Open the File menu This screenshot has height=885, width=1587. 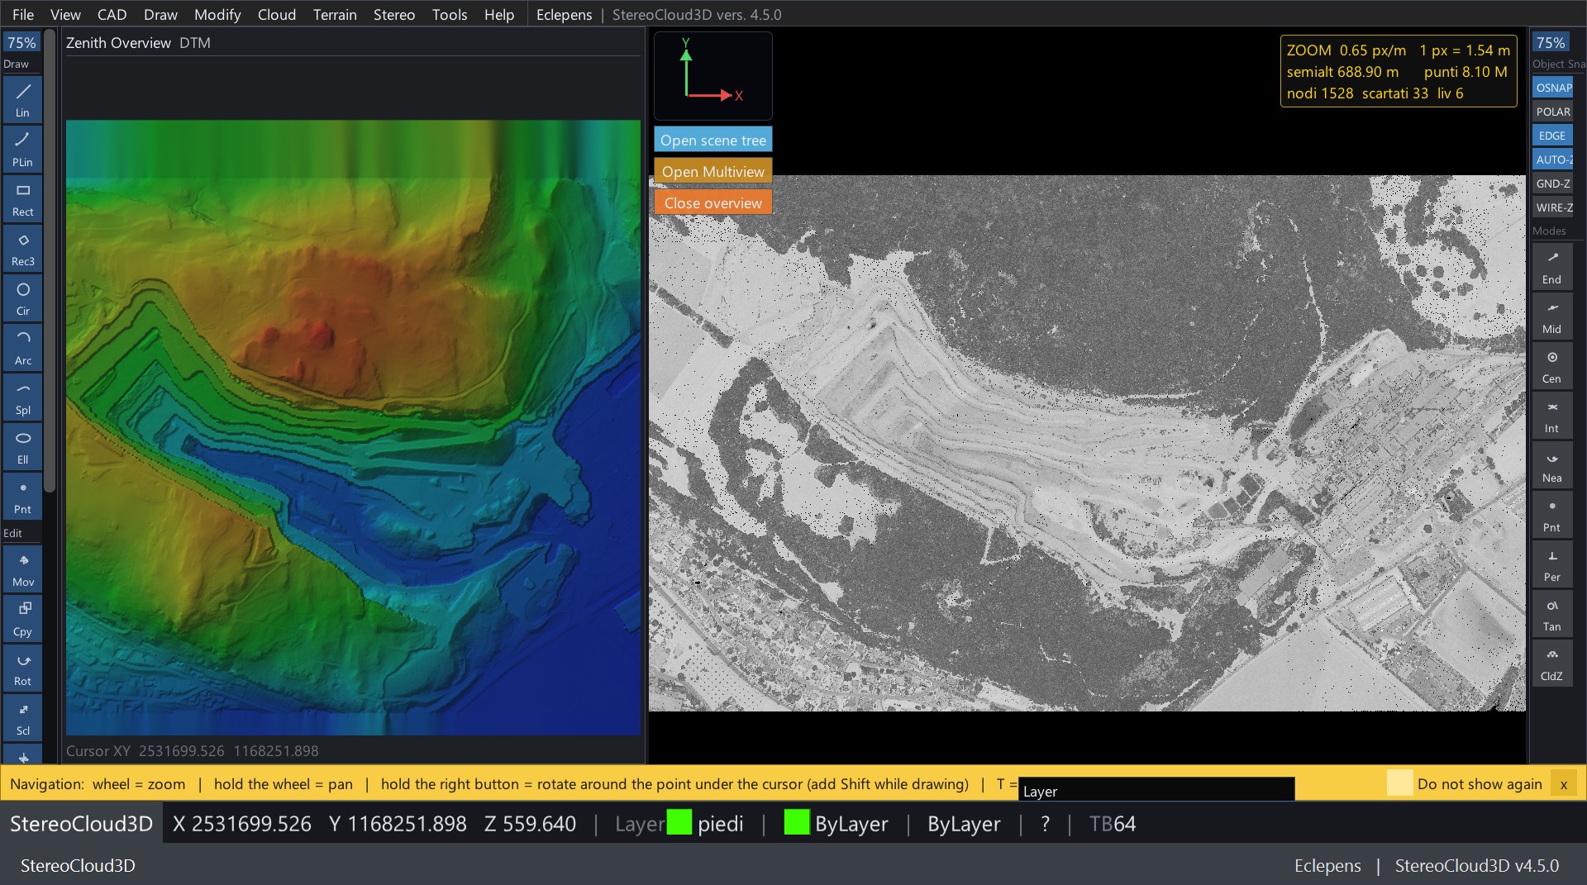[23, 14]
